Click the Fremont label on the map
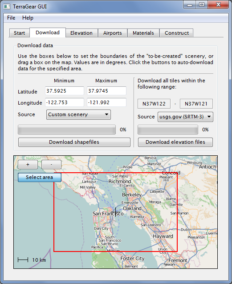 [178, 260]
